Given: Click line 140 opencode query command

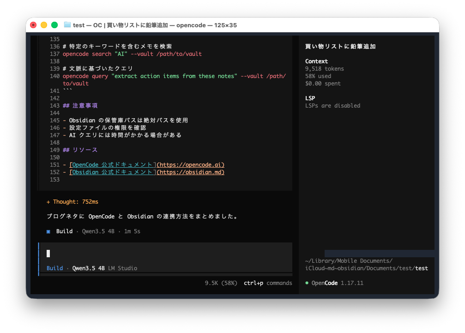Looking at the screenshot, I should click(174, 79).
